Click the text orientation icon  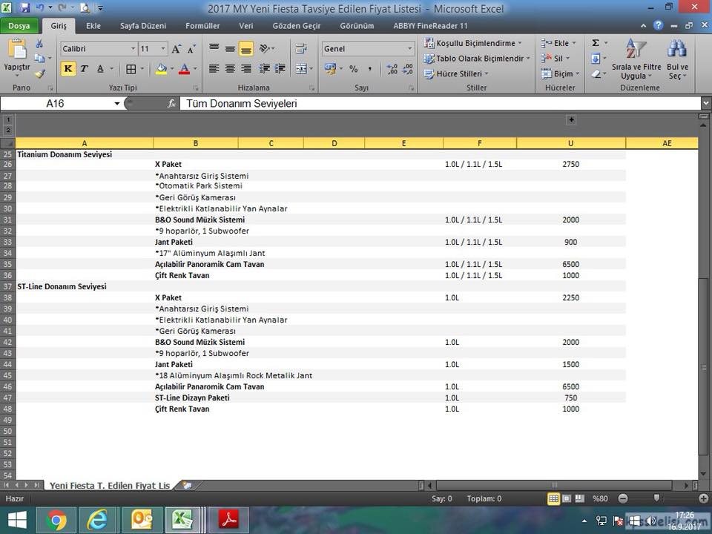point(265,48)
